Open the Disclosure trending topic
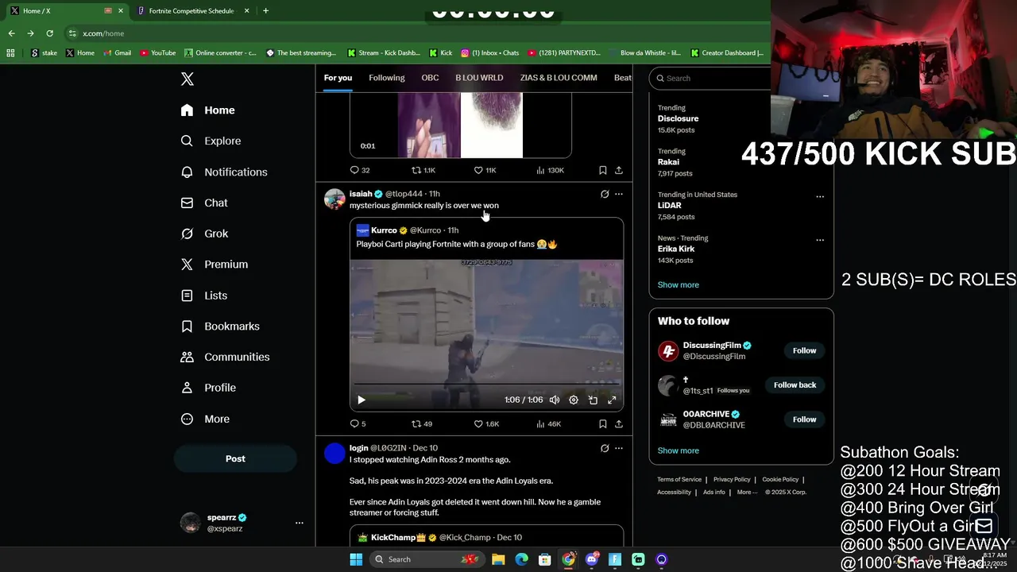Viewport: 1017px width, 572px height. point(678,118)
